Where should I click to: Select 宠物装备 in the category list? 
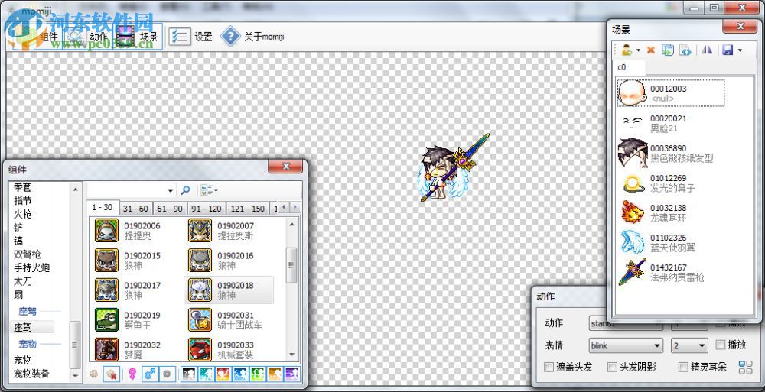click(x=31, y=374)
